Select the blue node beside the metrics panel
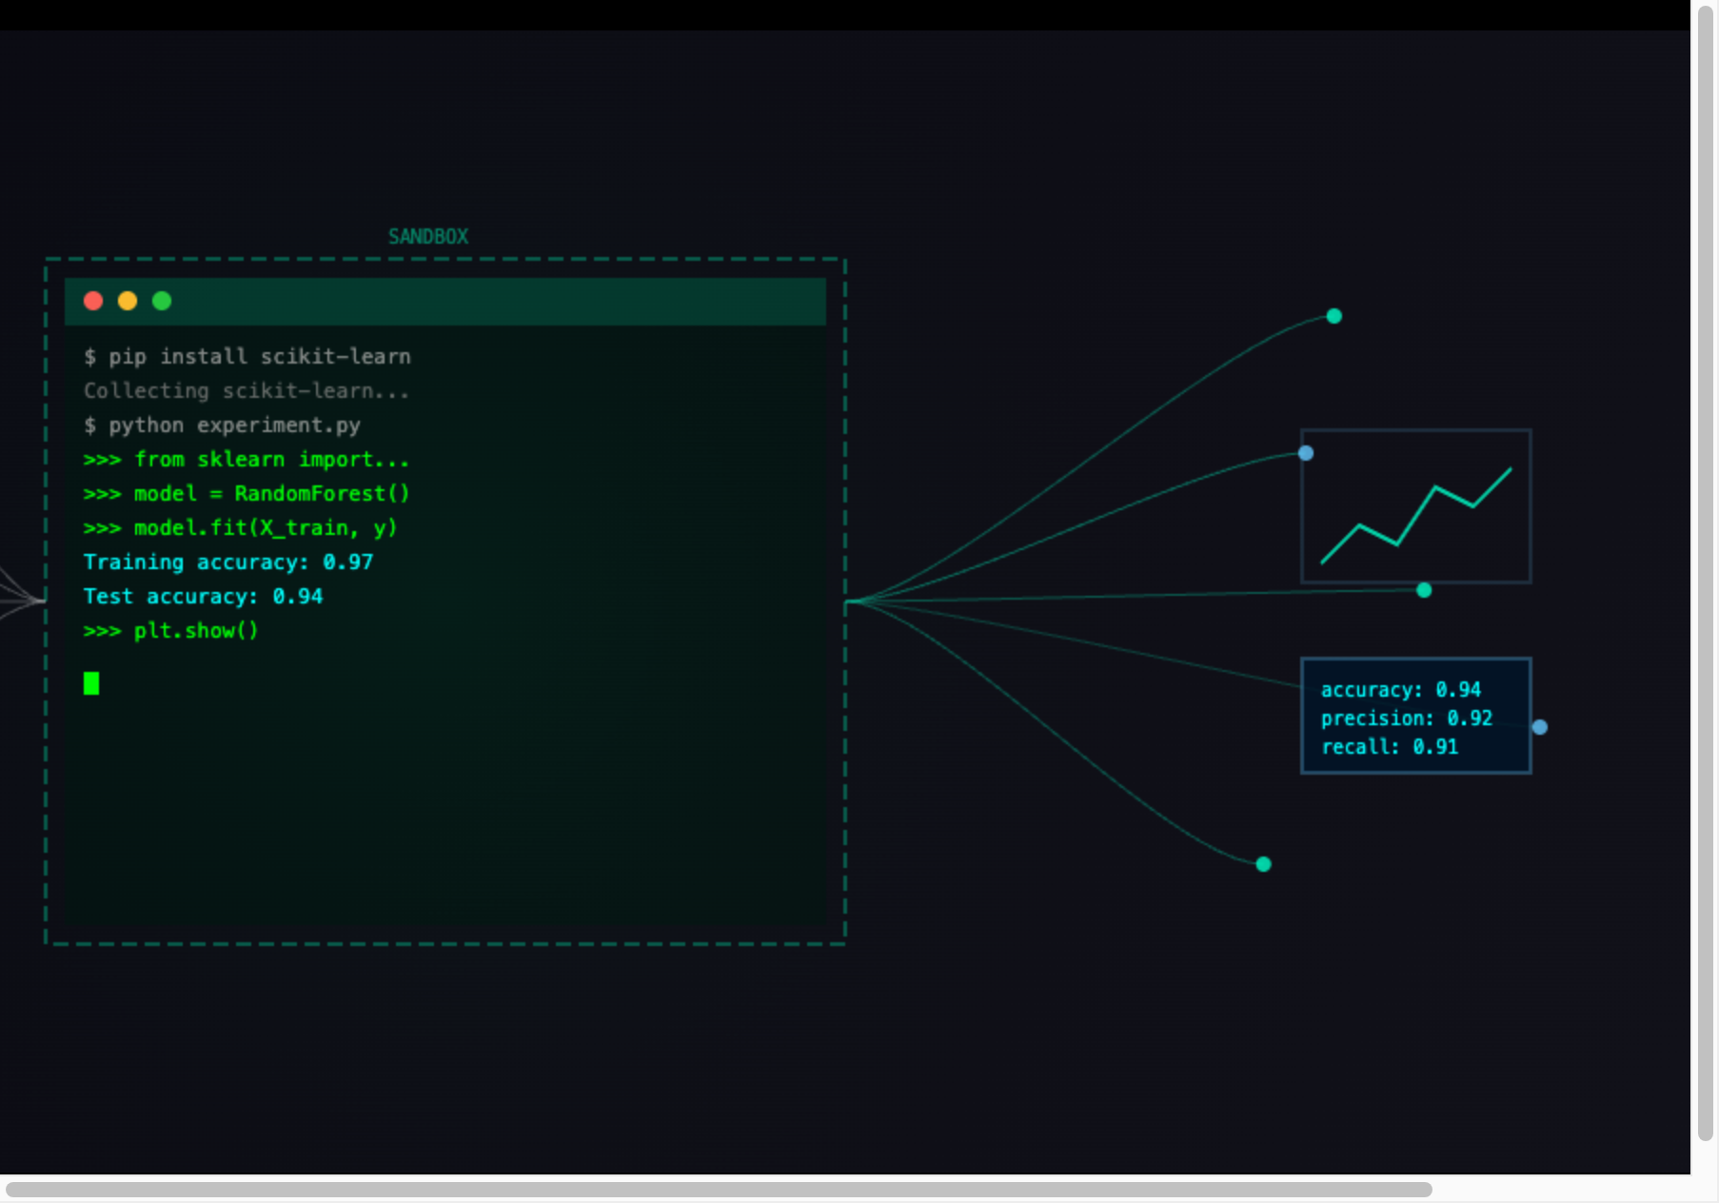The height and width of the screenshot is (1203, 1719). 1542,727
